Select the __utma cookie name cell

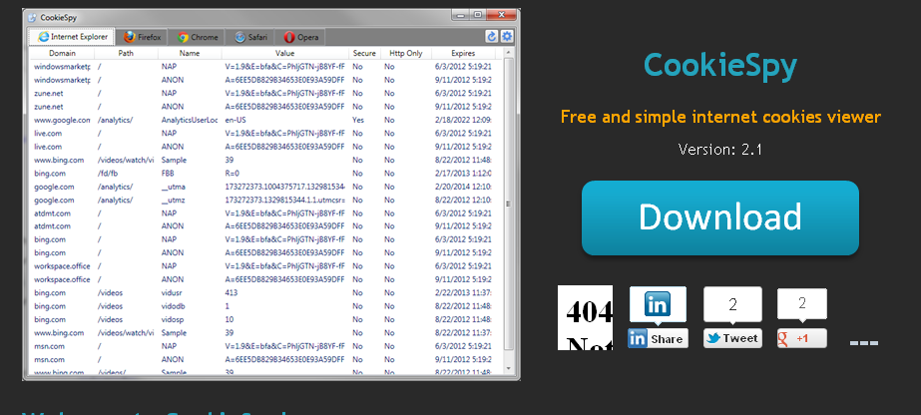click(174, 187)
